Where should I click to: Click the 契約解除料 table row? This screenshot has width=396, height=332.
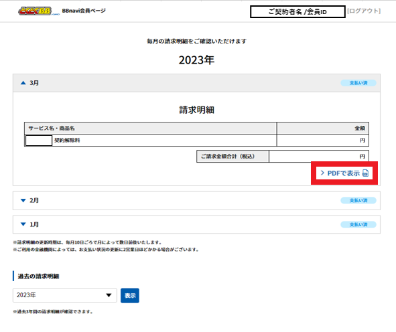[196, 141]
